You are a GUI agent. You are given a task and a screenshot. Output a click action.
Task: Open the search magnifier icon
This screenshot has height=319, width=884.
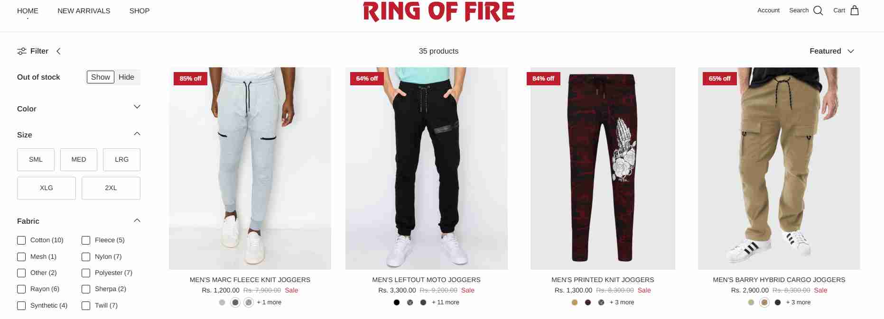coord(818,10)
